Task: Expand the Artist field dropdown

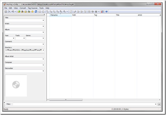Action: pos(43,26)
